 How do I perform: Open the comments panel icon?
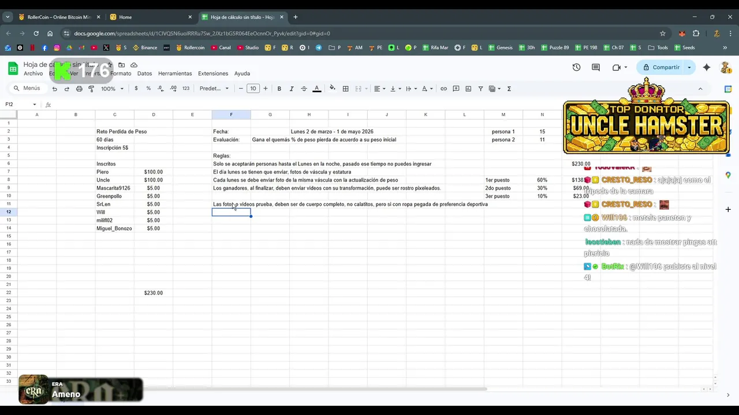click(x=596, y=67)
